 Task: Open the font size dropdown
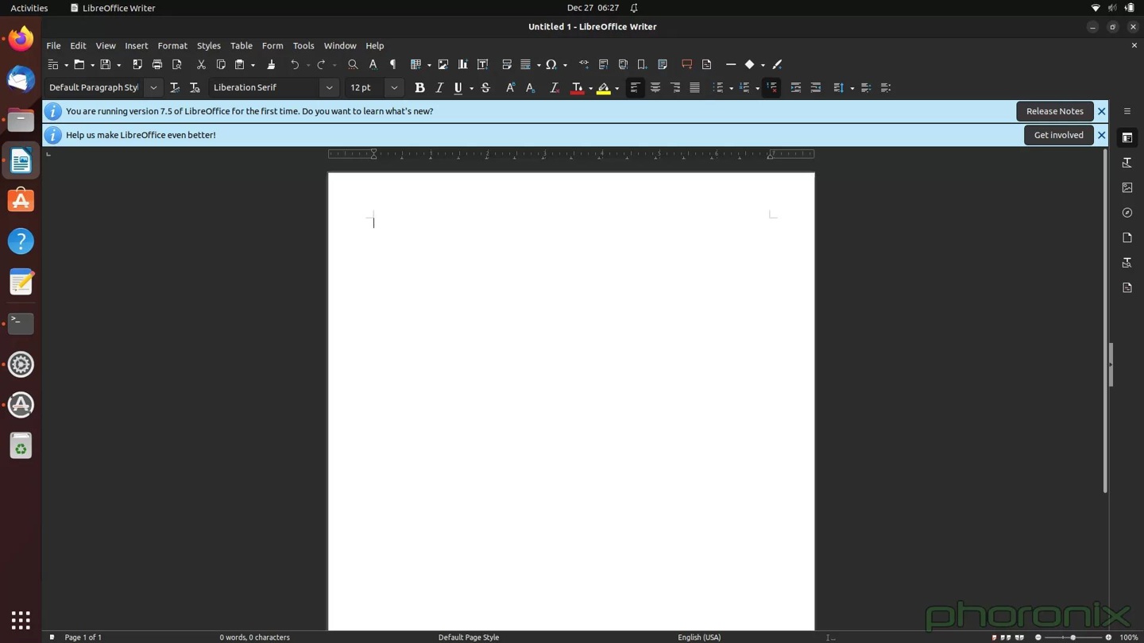coord(394,88)
